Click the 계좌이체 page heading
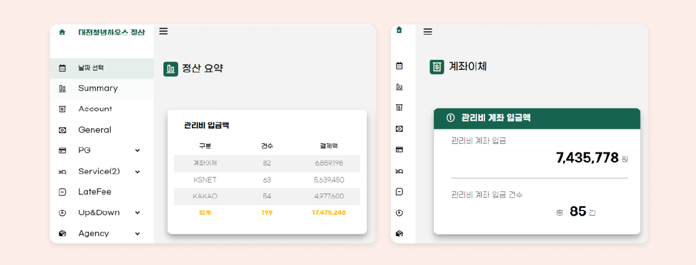Screen dimensions: 696x265 (468, 67)
